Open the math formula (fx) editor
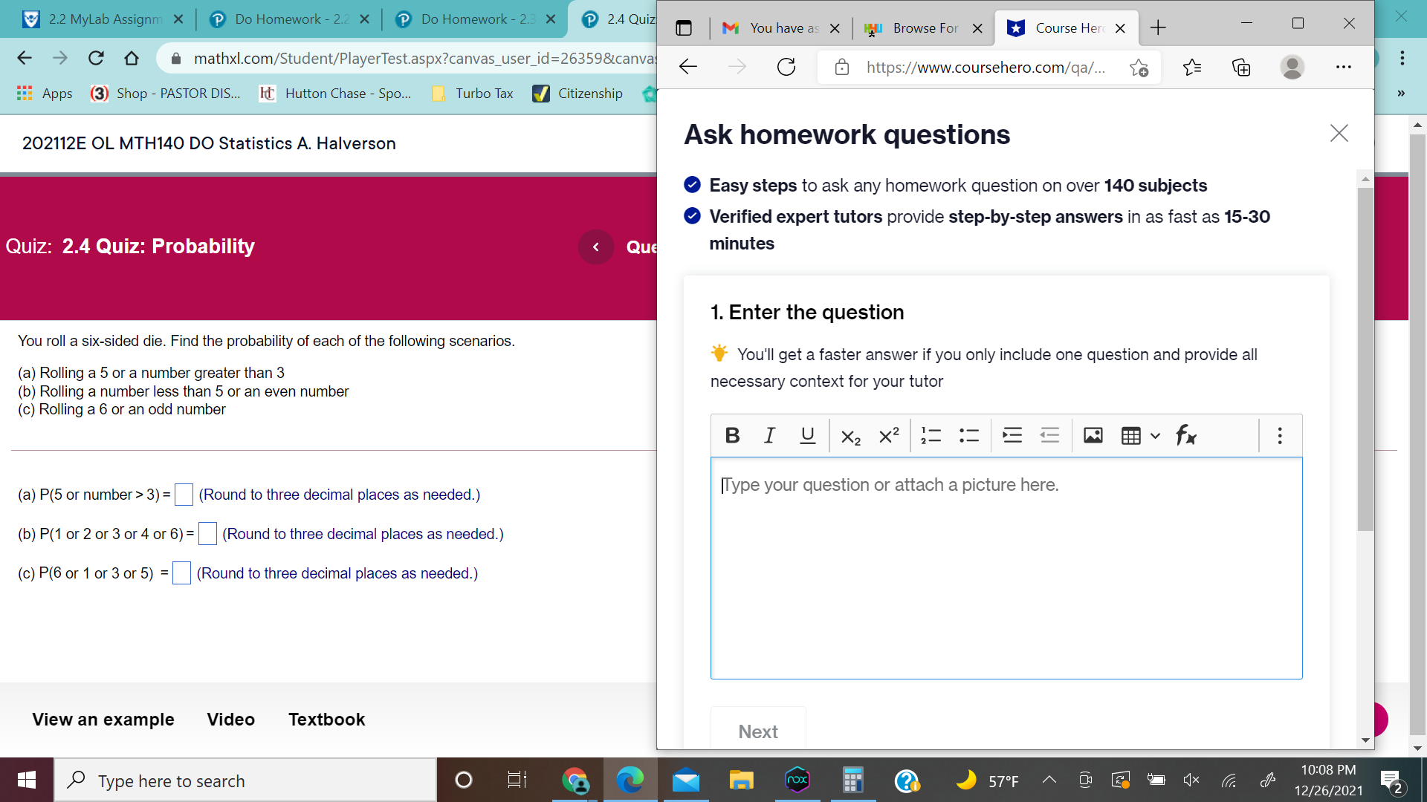1427x802 pixels. click(1185, 436)
